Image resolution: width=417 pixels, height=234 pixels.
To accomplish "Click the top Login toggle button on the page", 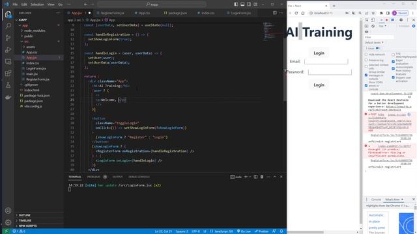I will point(319,53).
